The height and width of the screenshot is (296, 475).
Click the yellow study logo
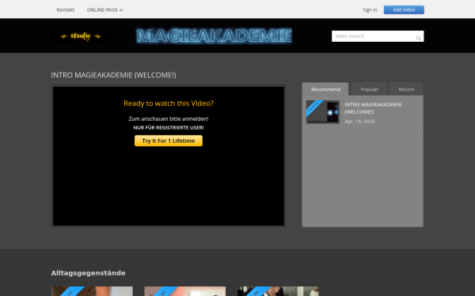pos(81,36)
